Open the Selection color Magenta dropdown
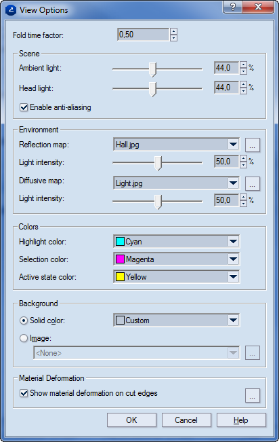The height and width of the screenshot is (442, 279). coord(177,259)
